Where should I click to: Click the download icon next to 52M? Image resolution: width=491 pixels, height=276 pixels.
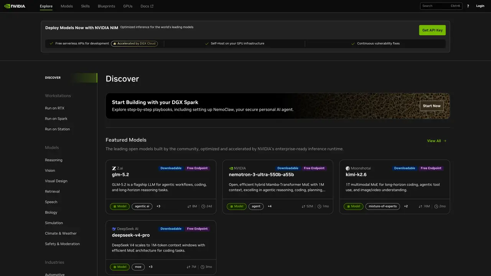coord(304,206)
